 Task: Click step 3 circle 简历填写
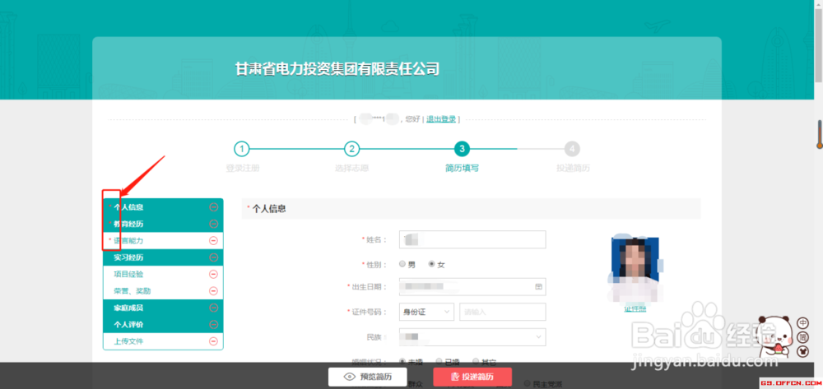click(462, 149)
